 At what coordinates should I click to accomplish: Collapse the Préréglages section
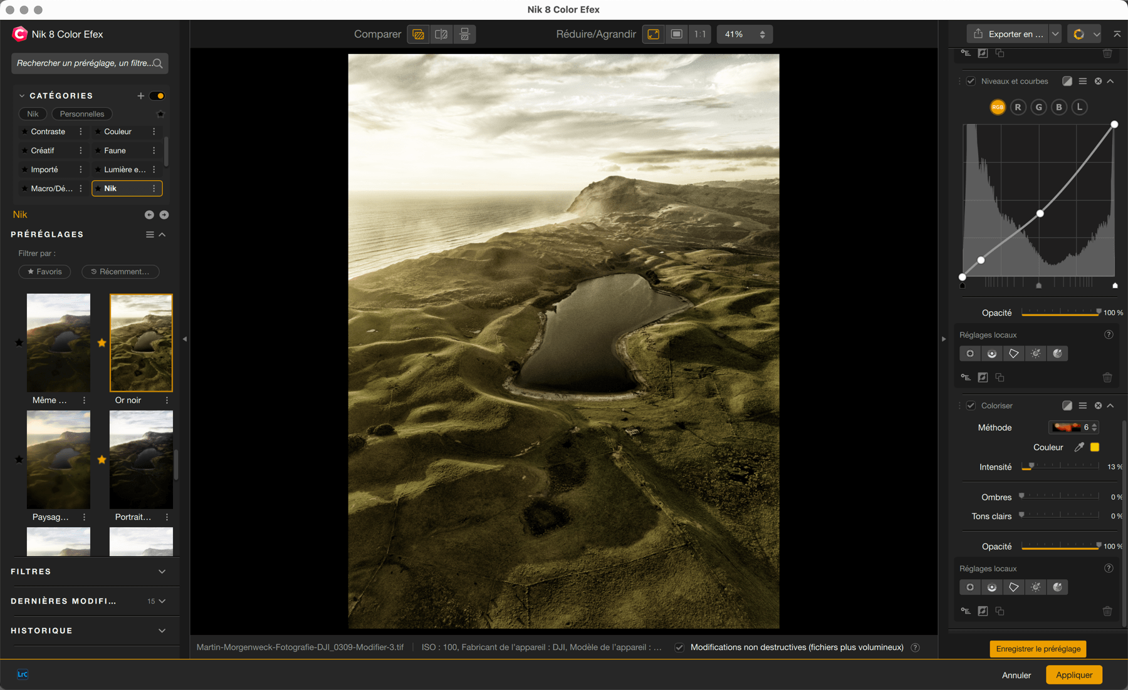pos(162,234)
